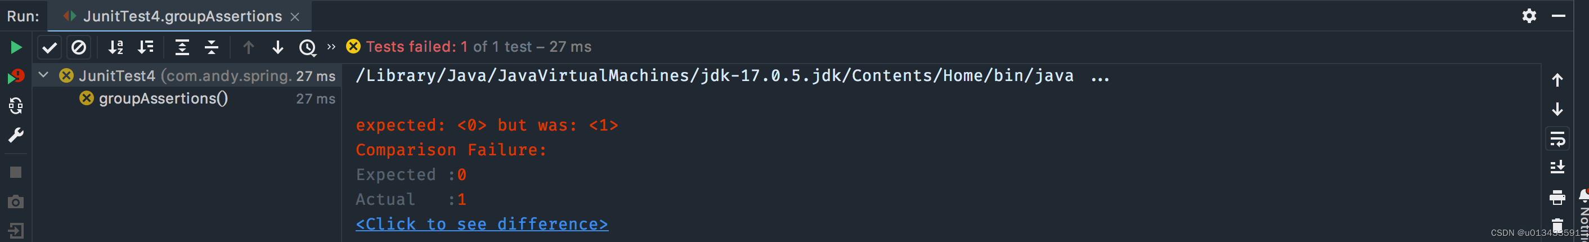Jump to next failed test arrow

pyautogui.click(x=278, y=47)
